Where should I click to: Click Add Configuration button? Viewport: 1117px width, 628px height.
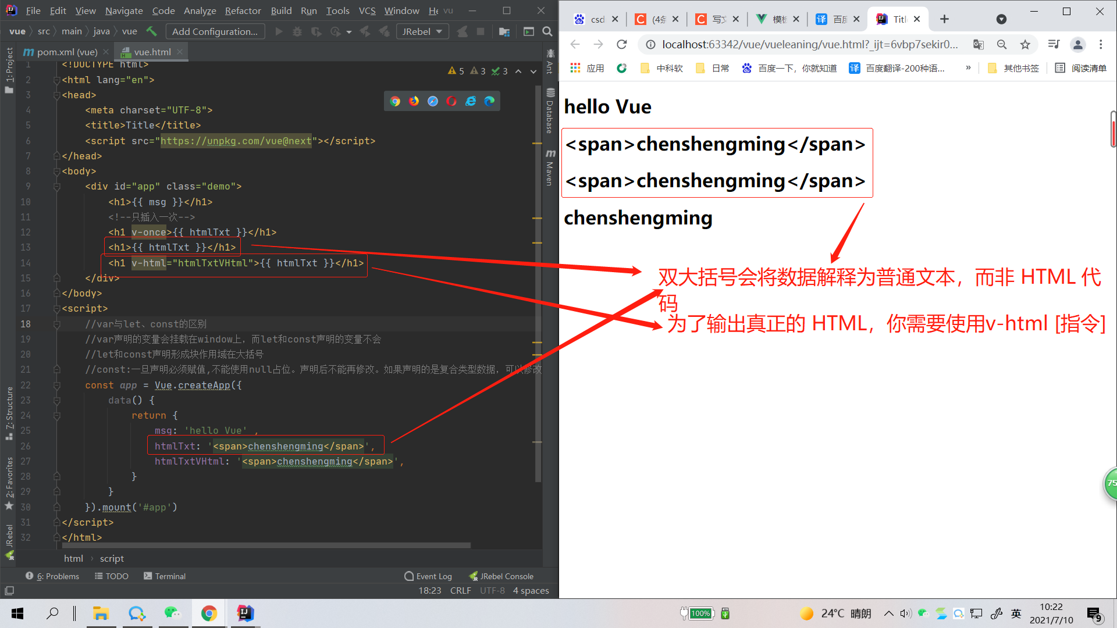pyautogui.click(x=215, y=31)
